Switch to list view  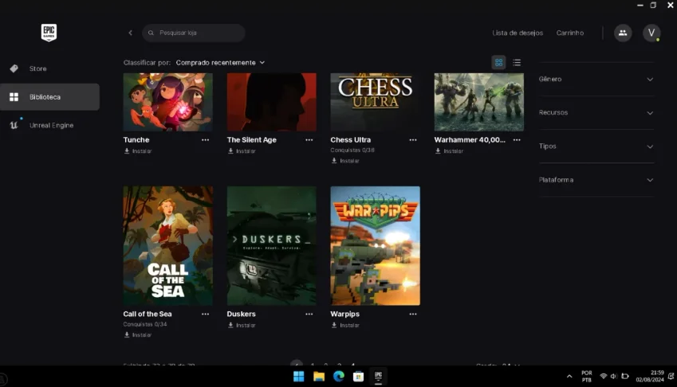[x=517, y=62]
